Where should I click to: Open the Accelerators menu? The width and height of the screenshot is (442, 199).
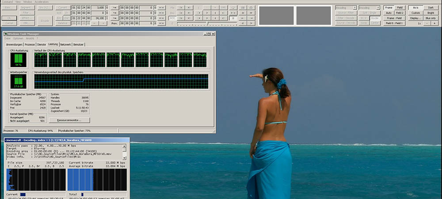[x=42, y=2]
